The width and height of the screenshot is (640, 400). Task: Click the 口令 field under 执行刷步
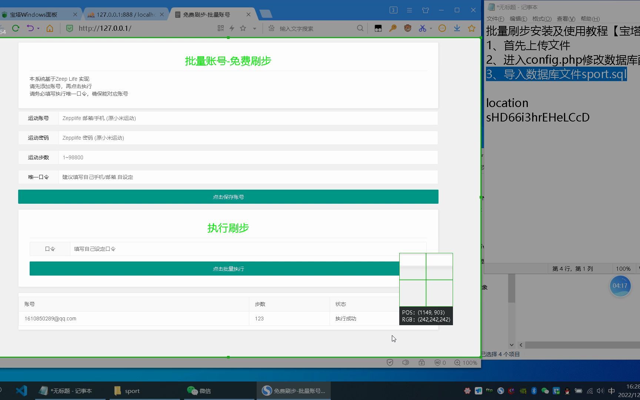248,249
